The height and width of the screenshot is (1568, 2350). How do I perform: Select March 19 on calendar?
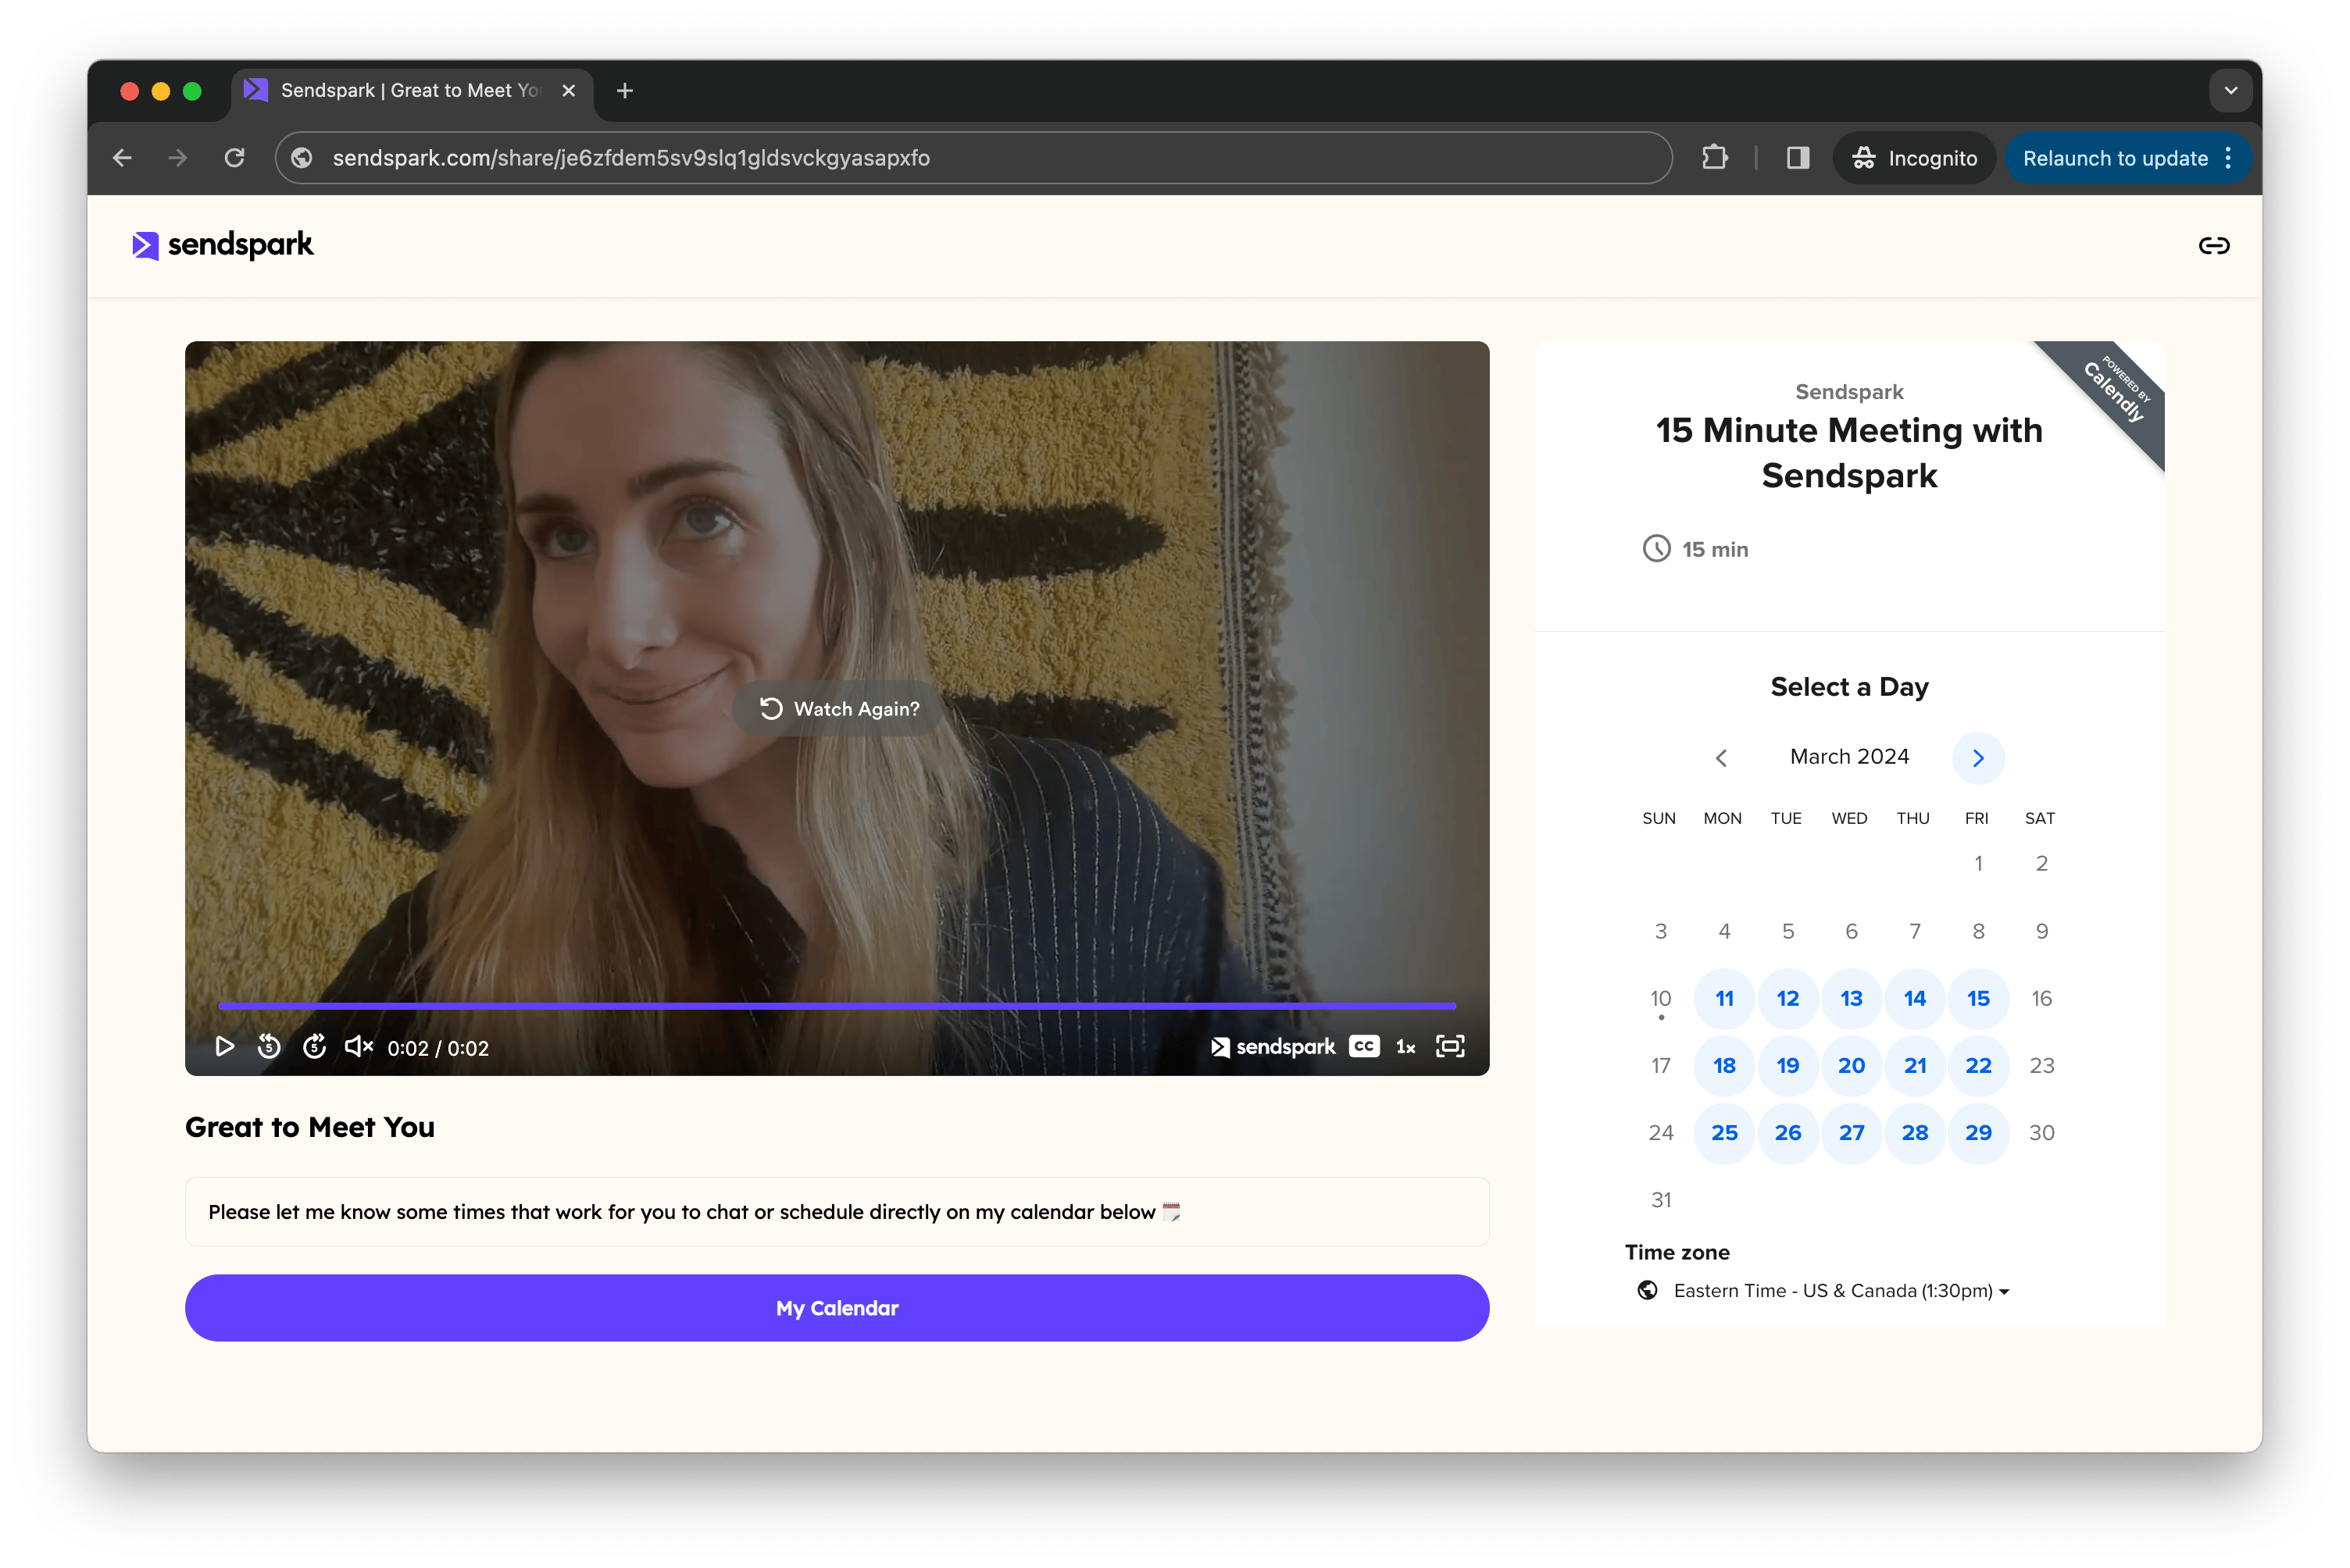click(1787, 1066)
